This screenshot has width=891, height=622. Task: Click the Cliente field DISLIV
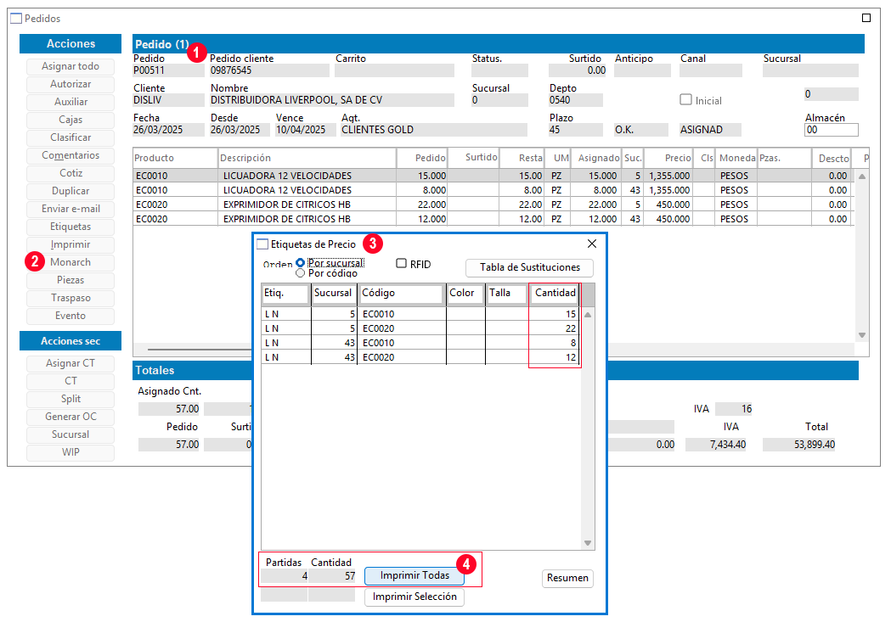coord(168,100)
